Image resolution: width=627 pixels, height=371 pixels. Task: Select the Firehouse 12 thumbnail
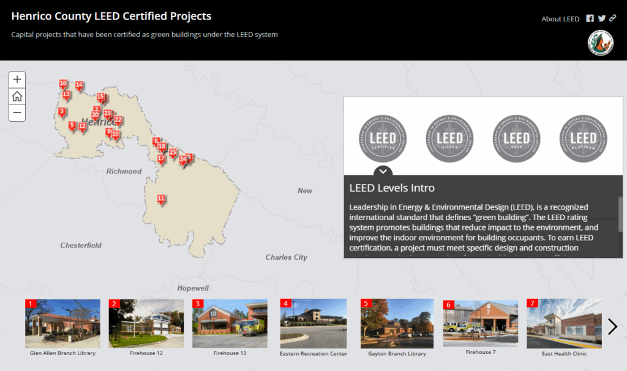pyautogui.click(x=146, y=324)
